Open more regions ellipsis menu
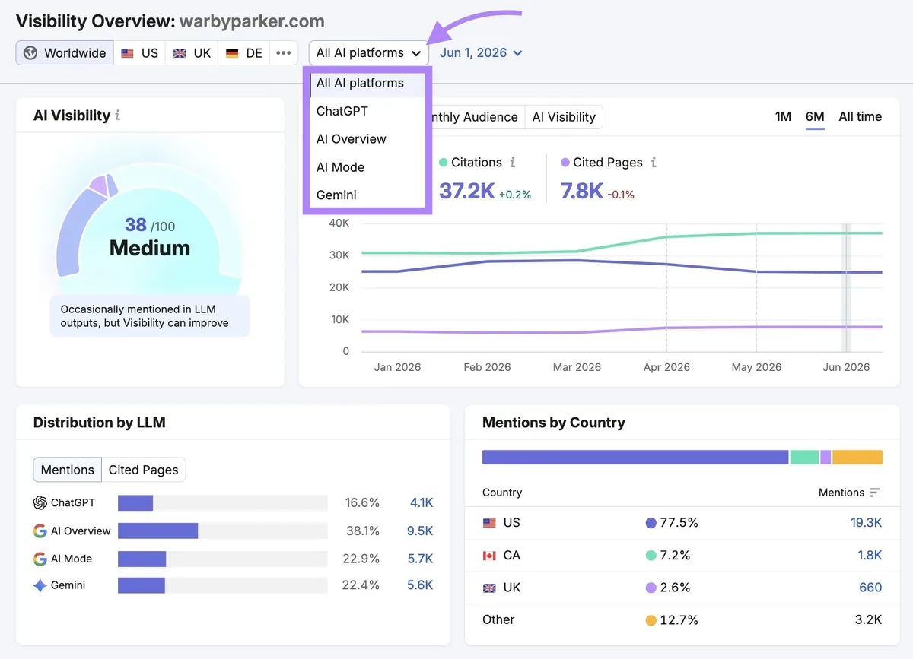Viewport: 913px width, 659px height. pyautogui.click(x=283, y=53)
